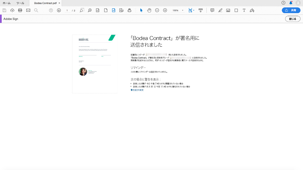The width and height of the screenshot is (303, 170).
Task: Select the Bodea Contract.pdf tab
Action: [x=45, y=3]
